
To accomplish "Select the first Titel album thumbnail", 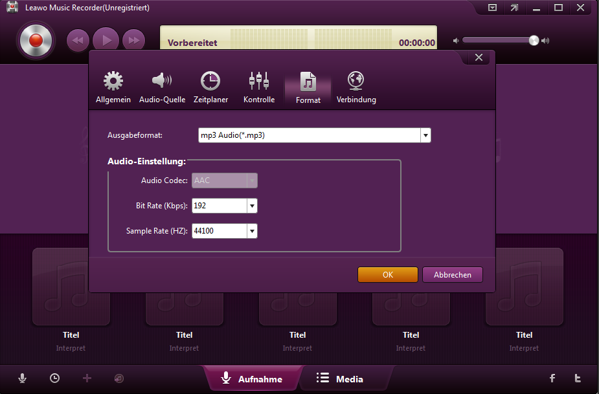I will (x=71, y=287).
